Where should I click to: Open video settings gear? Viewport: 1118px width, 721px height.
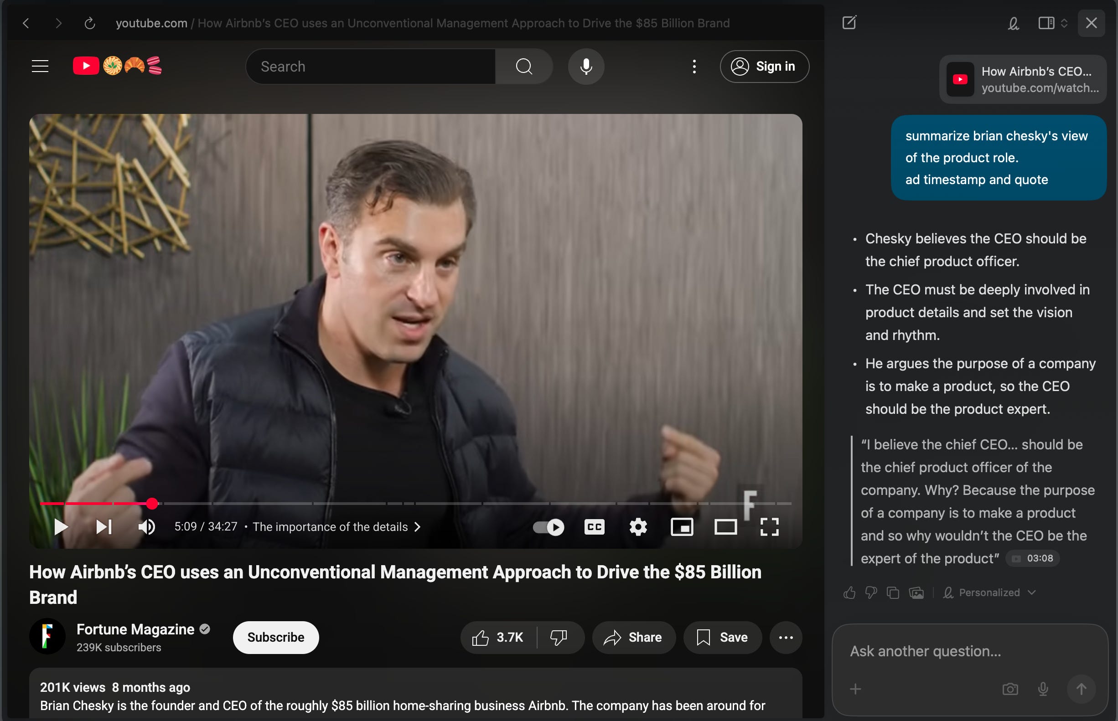[x=637, y=527]
